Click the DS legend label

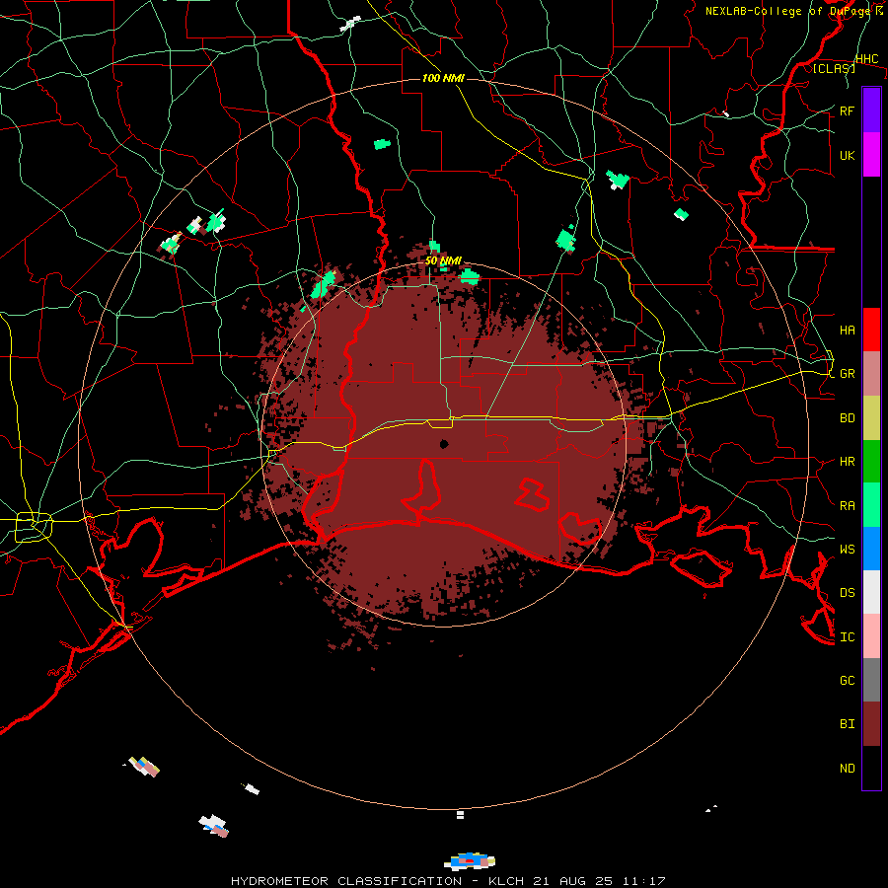point(847,592)
